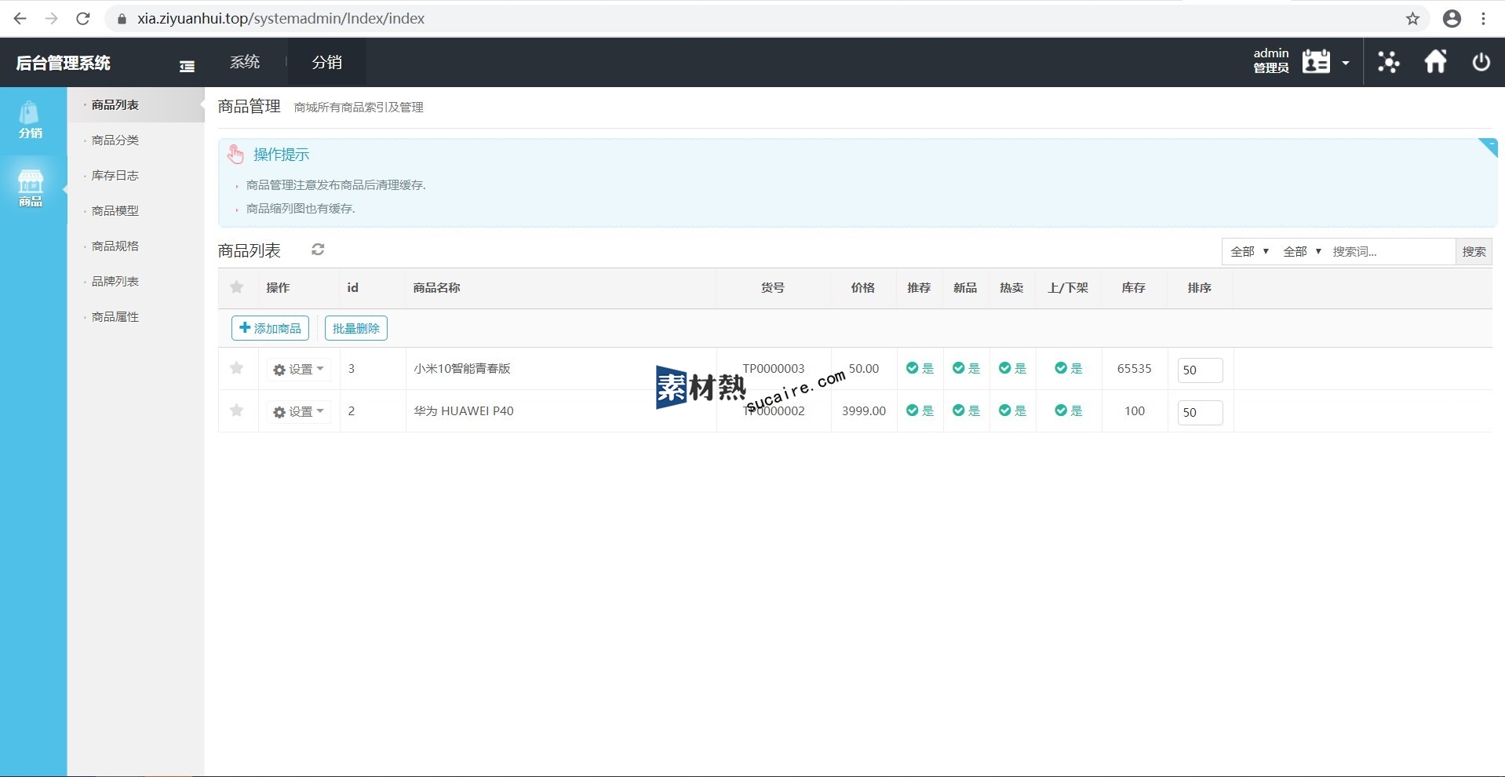Image resolution: width=1505 pixels, height=777 pixels.
Task: Open the first 全部 filter dropdown
Action: (1249, 252)
